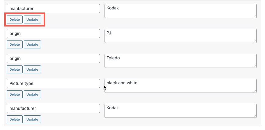Update the origin field with value PJ
Screen dimensions: 265x130
(x=32, y=44)
